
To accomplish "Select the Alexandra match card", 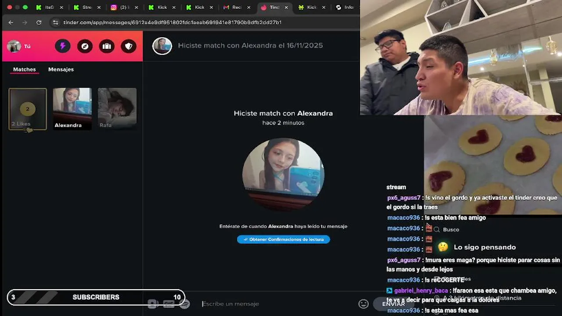I will point(72,109).
